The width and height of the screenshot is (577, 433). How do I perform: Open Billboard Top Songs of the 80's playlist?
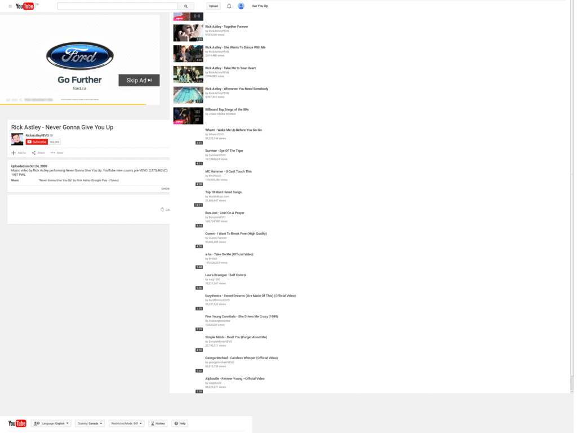[227, 110]
